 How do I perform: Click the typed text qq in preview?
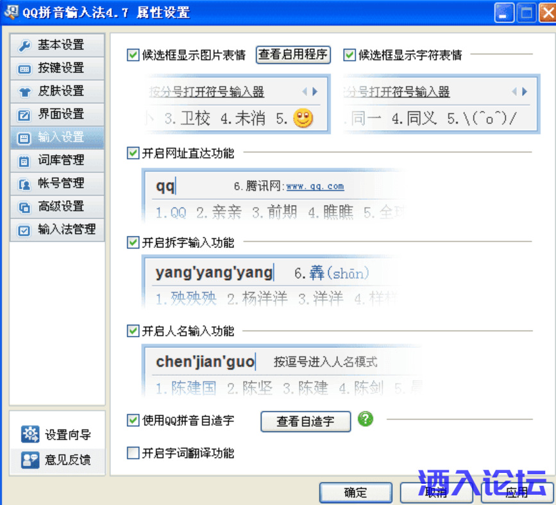pos(165,186)
